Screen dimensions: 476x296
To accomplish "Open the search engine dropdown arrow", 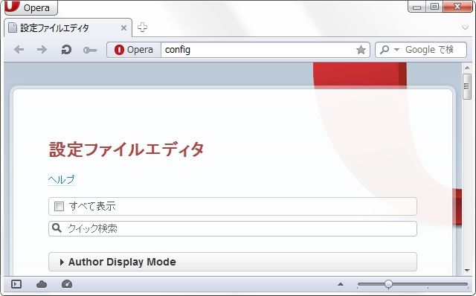I will (x=396, y=50).
